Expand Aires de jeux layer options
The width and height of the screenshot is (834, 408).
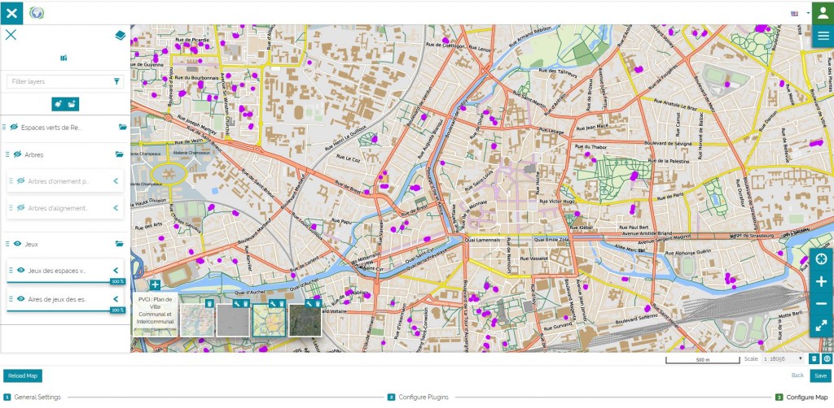click(x=116, y=299)
